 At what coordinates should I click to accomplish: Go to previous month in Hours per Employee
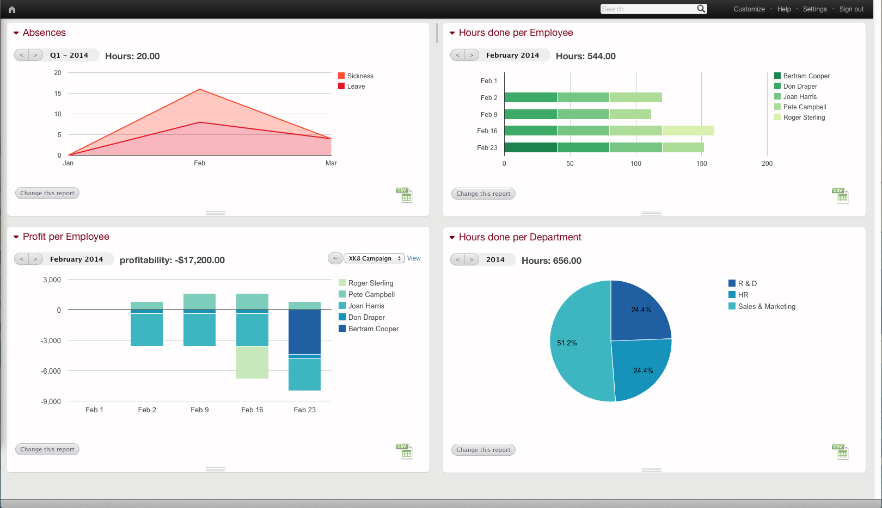pos(458,55)
